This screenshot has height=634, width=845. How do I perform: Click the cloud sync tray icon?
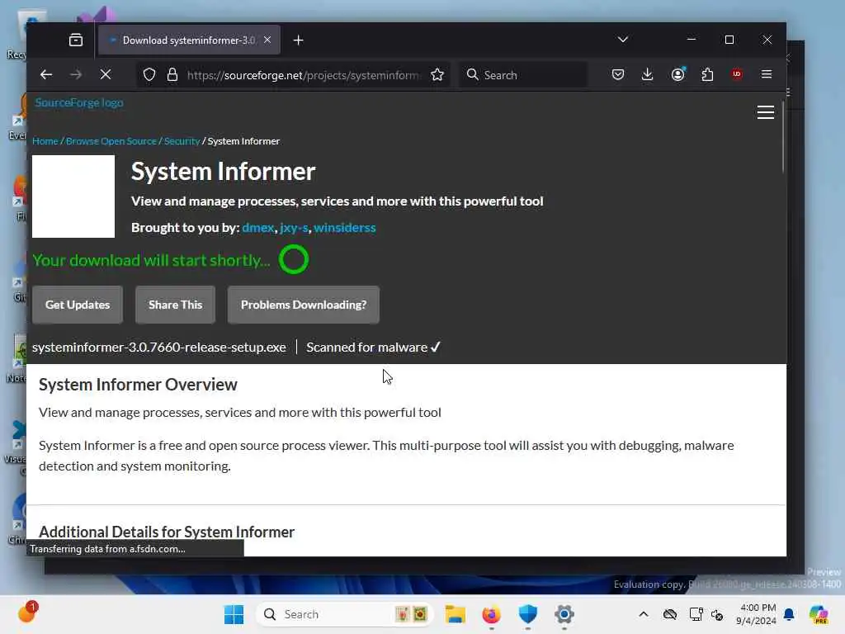[670, 614]
